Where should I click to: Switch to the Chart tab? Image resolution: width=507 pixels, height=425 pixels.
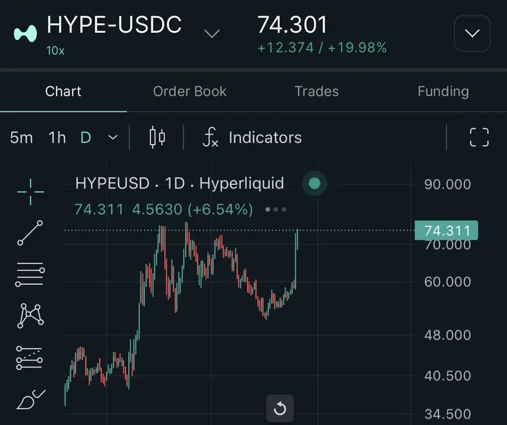(63, 92)
